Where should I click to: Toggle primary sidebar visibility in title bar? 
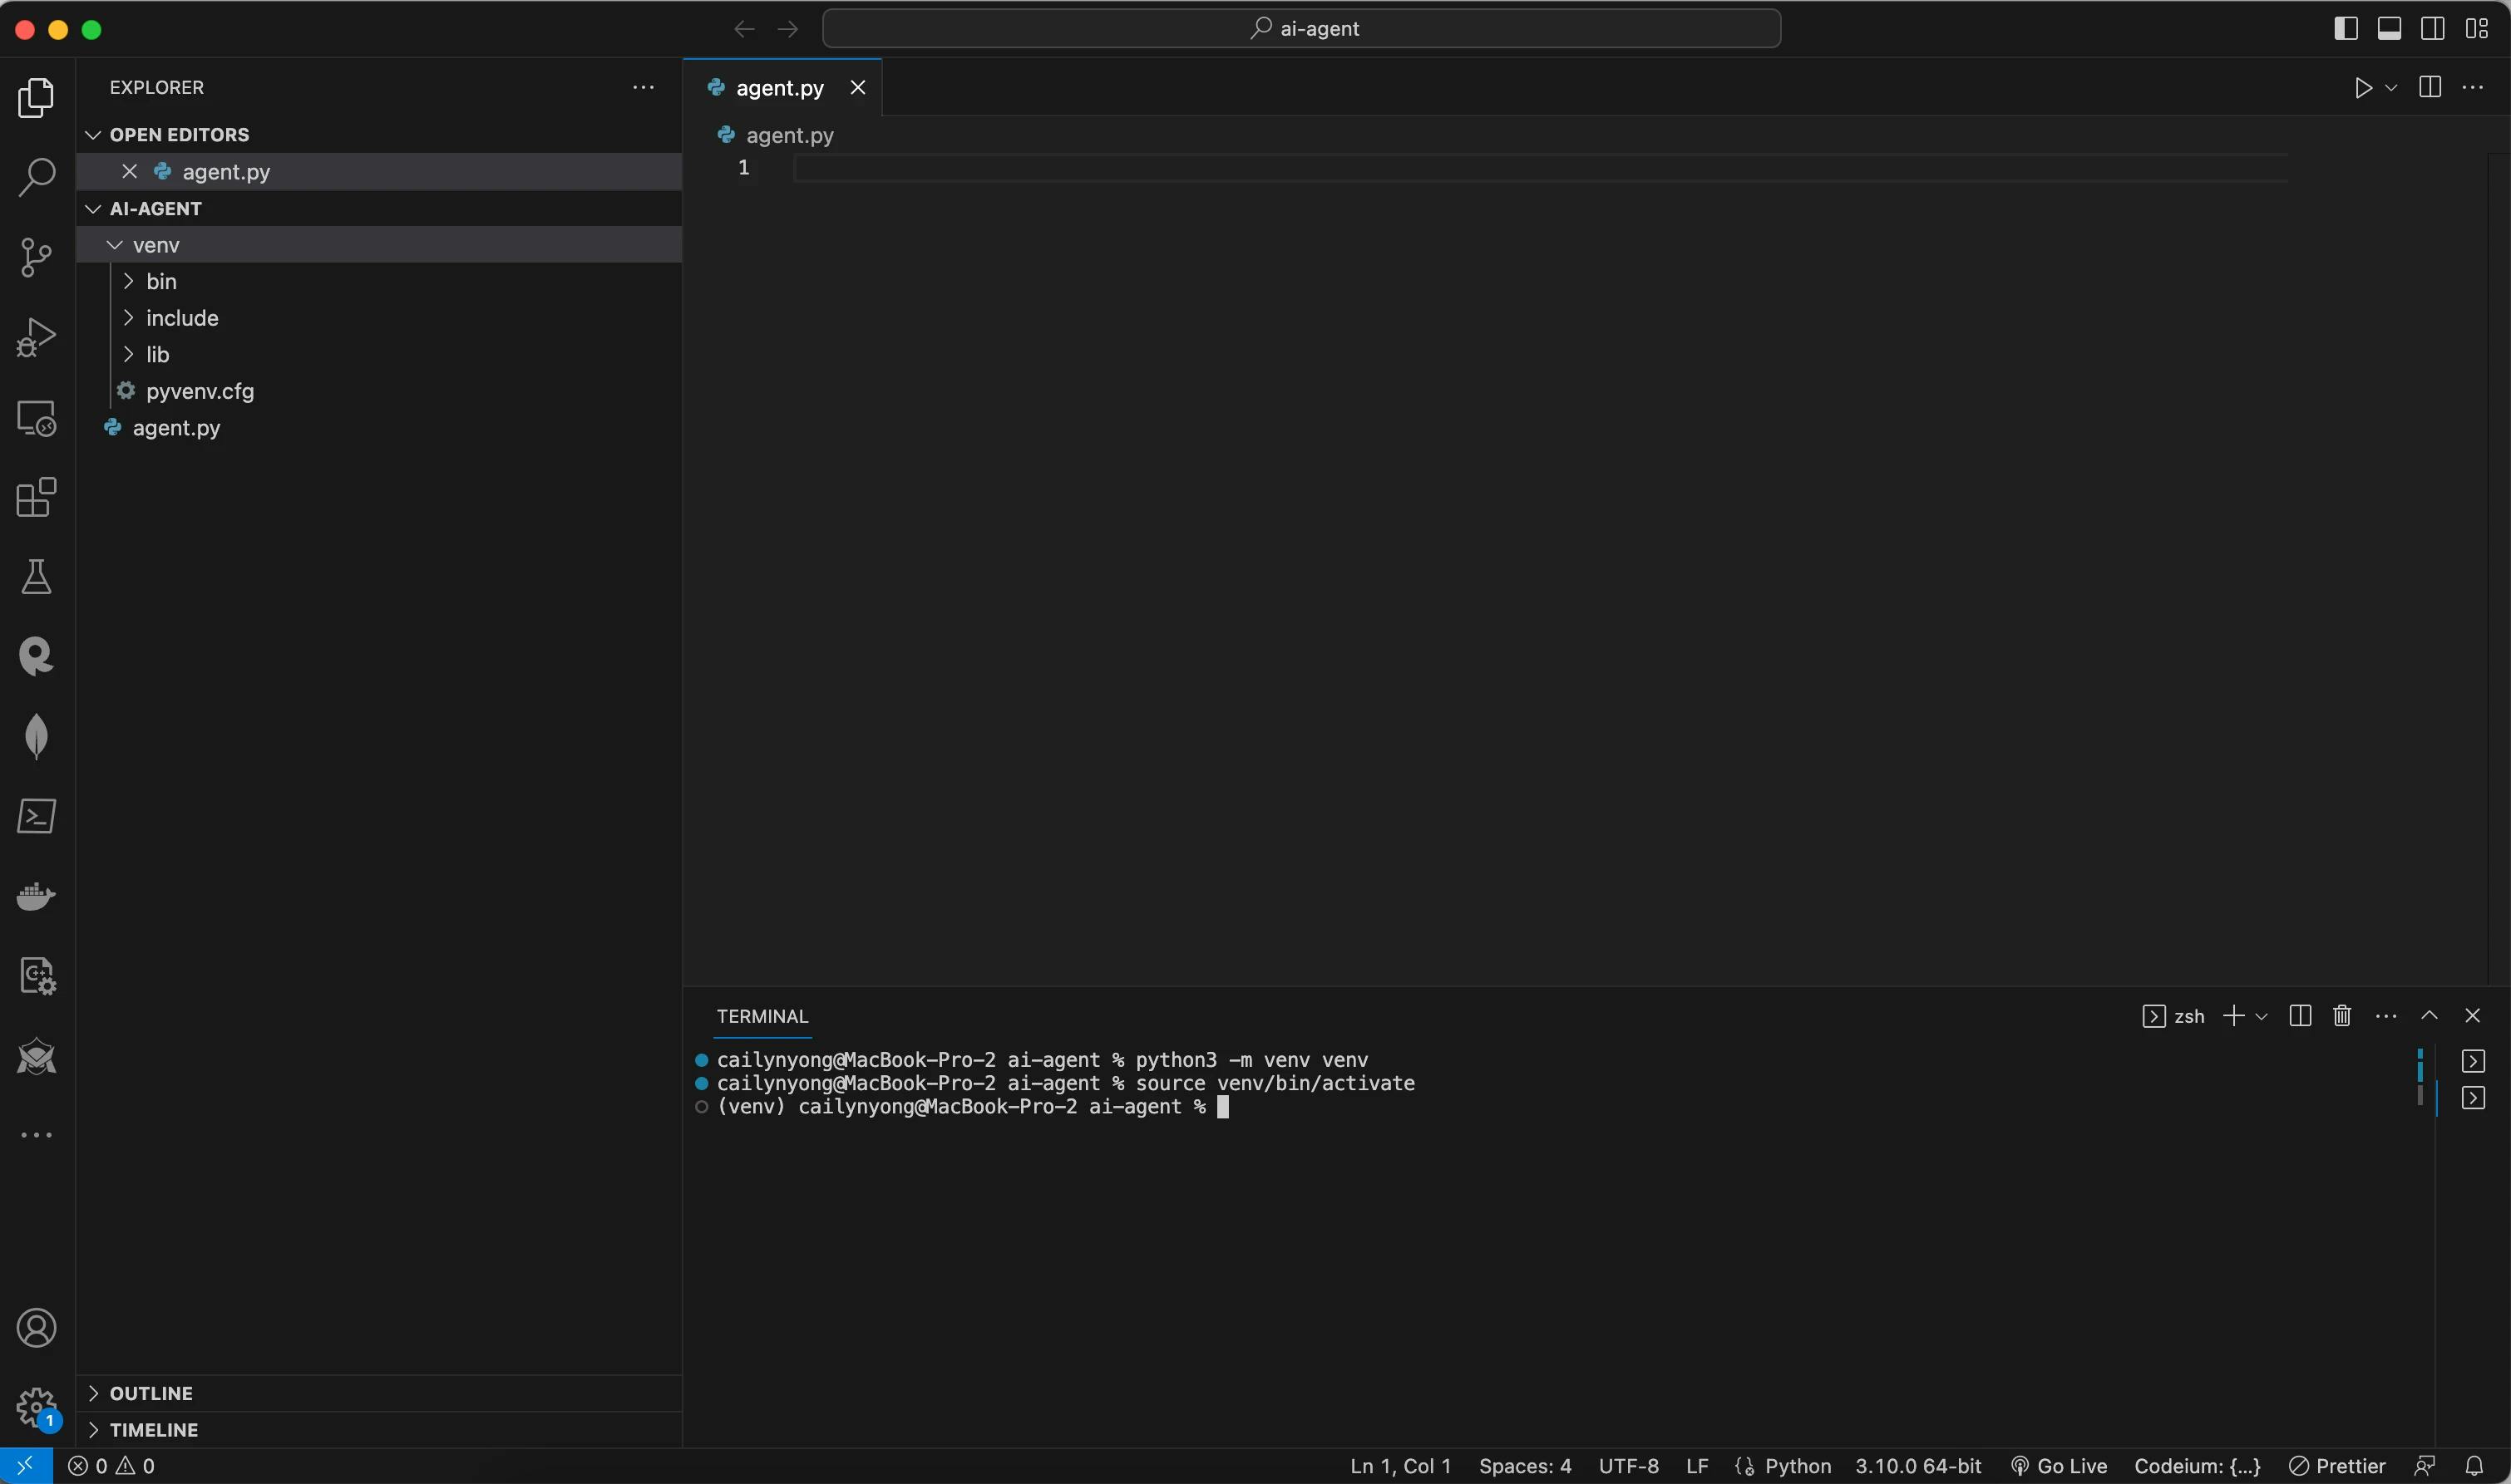[x=2345, y=29]
